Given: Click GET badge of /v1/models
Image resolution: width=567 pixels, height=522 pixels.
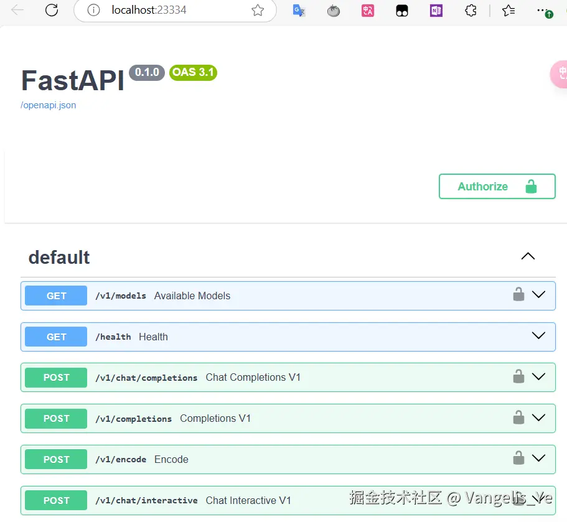Looking at the screenshot, I should pos(56,296).
